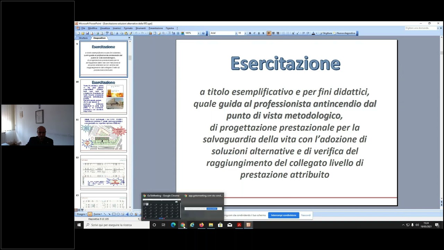The image size is (444, 250).
Task: Open the Formato menu
Action: pos(128,28)
